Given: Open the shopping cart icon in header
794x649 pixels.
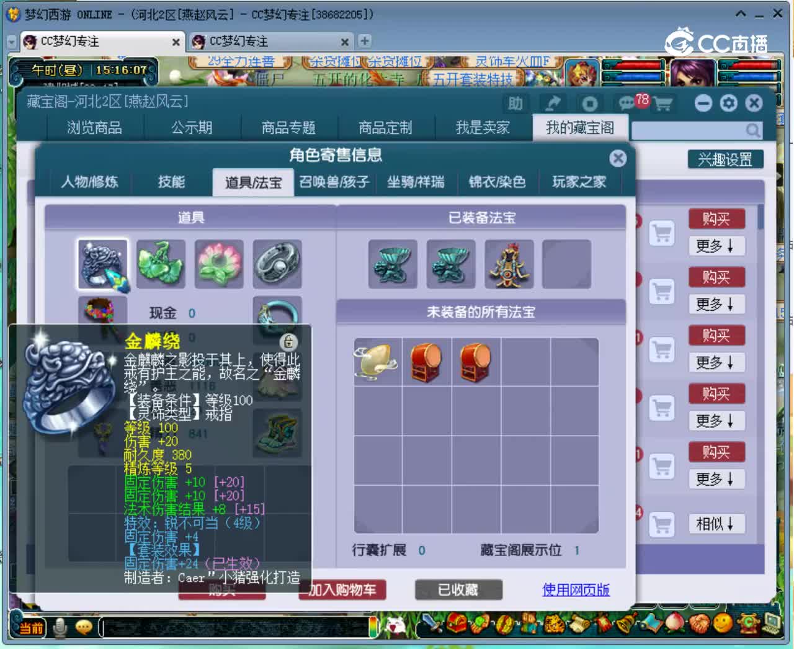Looking at the screenshot, I should click(662, 104).
